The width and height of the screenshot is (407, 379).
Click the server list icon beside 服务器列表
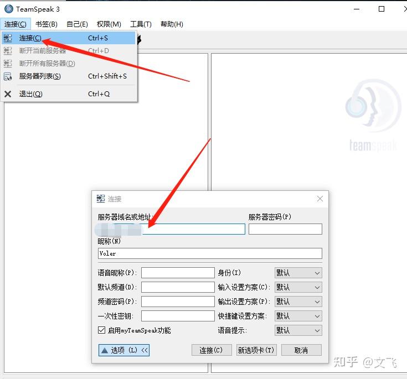(8, 76)
